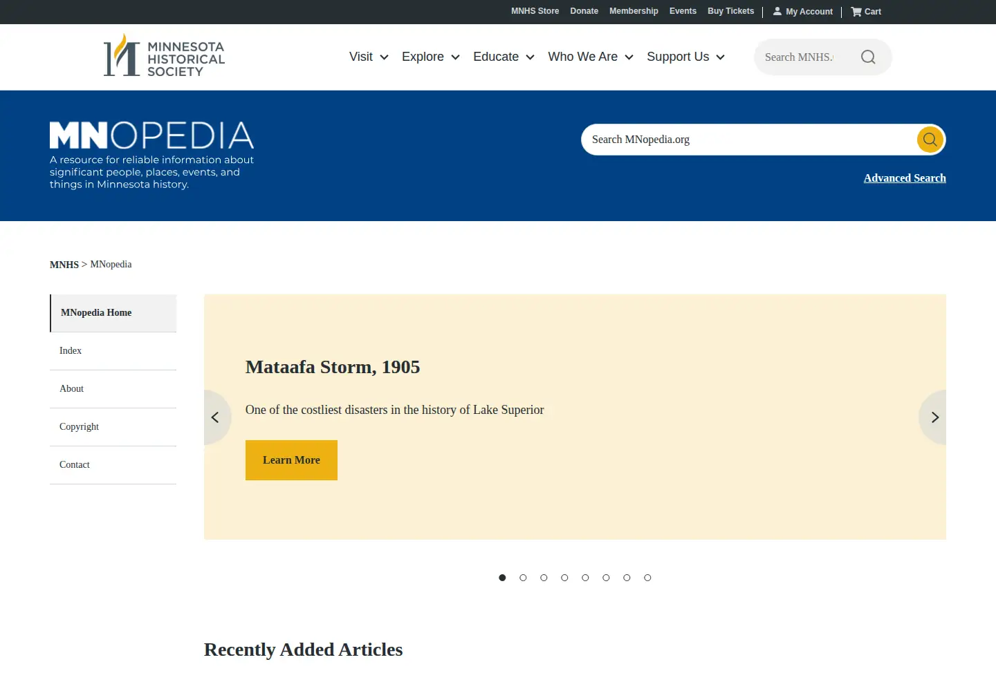Select the fourth carousel dot

coord(564,578)
